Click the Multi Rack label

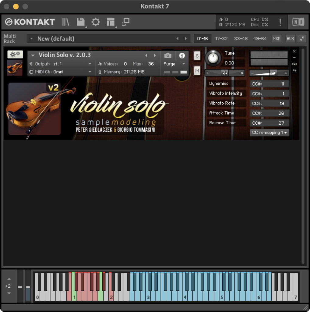coord(9,39)
